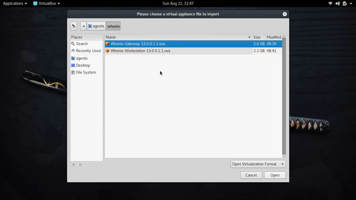Click the Open button
This screenshot has width=356, height=200.
275,175
